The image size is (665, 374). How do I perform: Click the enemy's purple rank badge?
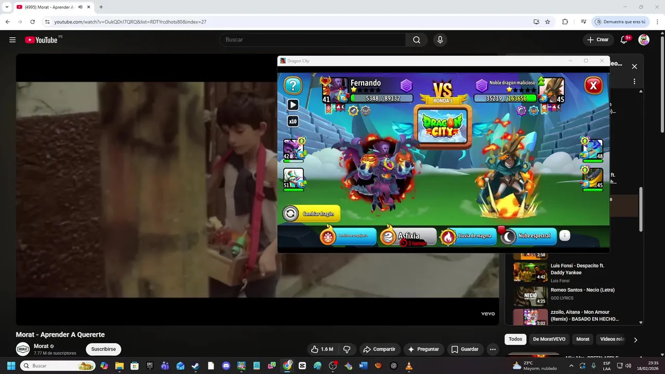[482, 86]
